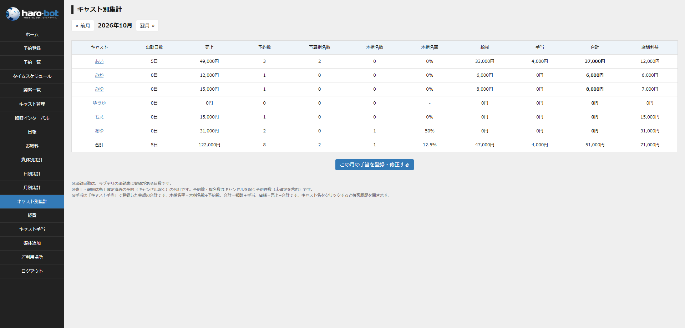Go to previous month with 前月
The height and width of the screenshot is (328, 685).
pyautogui.click(x=83, y=26)
